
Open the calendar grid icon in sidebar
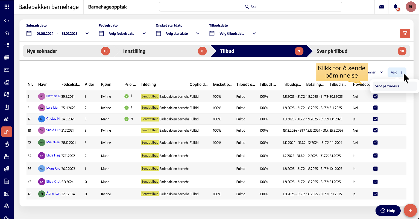point(7,58)
